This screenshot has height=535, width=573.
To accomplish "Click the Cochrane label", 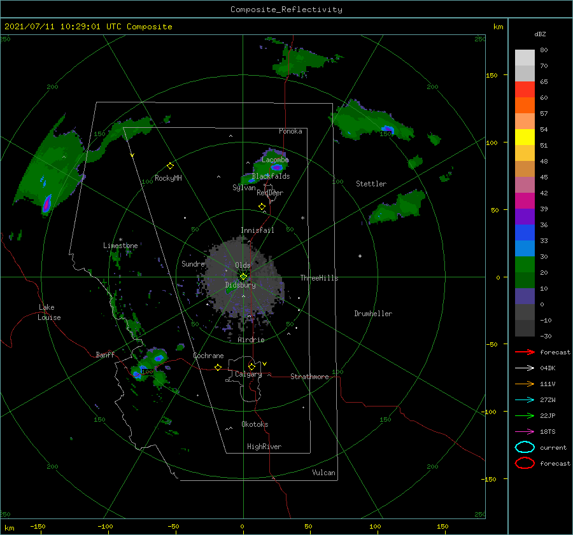I will [208, 356].
